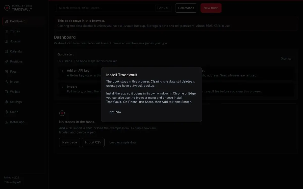The image size is (303, 189).
Task: Dismiss the Quick start panel
Action: point(286,58)
